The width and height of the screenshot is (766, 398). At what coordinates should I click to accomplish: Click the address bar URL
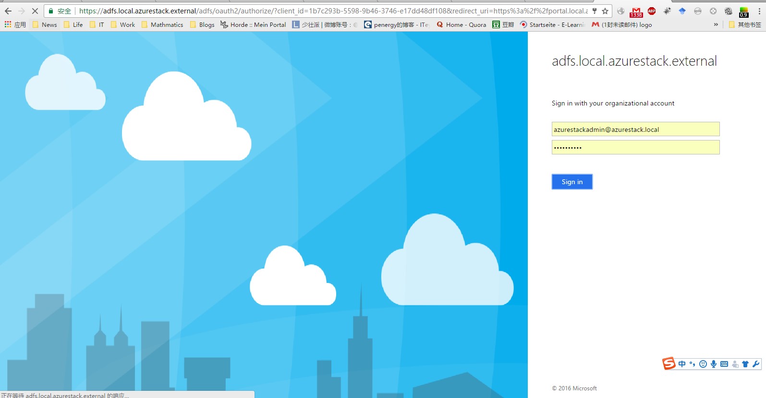333,11
